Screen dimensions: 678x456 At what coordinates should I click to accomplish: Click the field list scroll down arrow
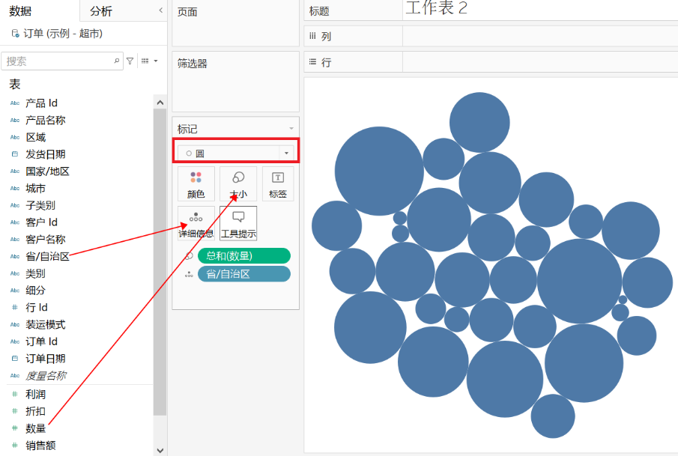(160, 450)
